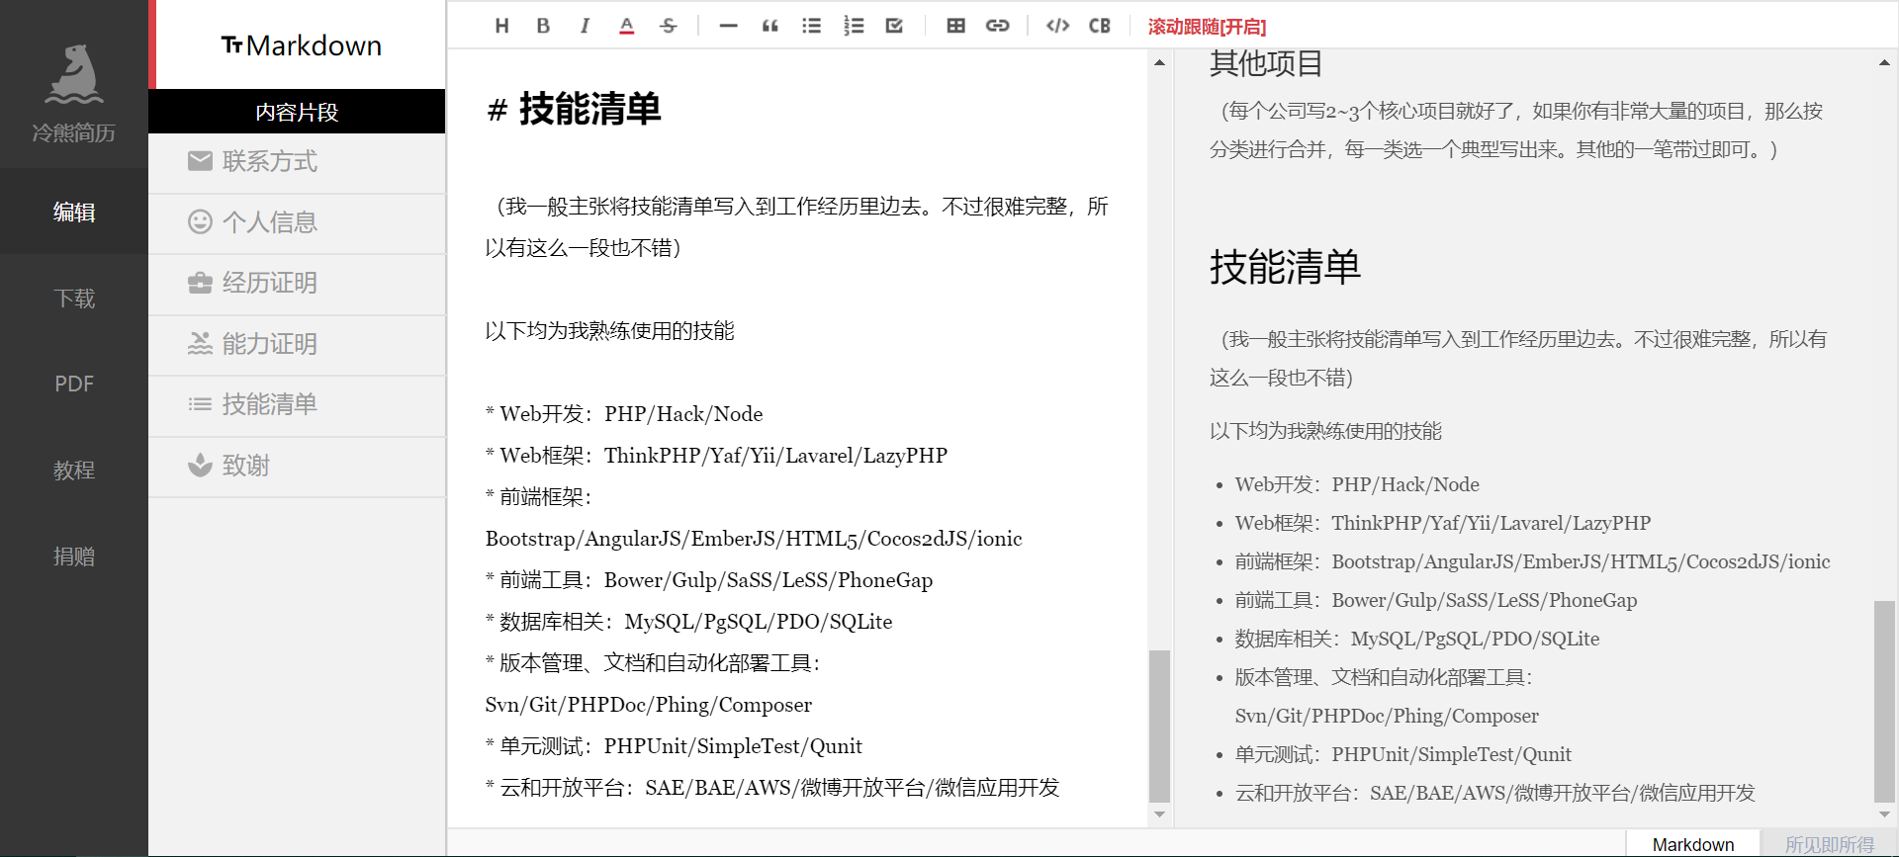Click the heart-hand icon beside 致谢
Image resolution: width=1899 pixels, height=857 pixels.
coord(200,465)
